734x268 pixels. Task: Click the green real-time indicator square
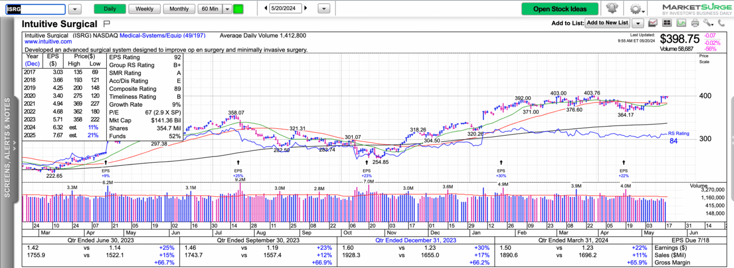click(239, 9)
